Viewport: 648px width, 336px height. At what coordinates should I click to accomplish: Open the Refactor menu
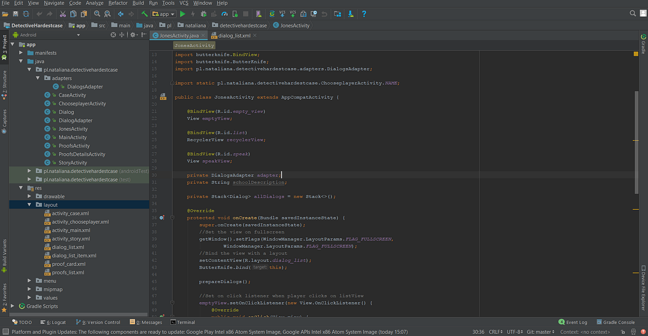click(x=118, y=3)
